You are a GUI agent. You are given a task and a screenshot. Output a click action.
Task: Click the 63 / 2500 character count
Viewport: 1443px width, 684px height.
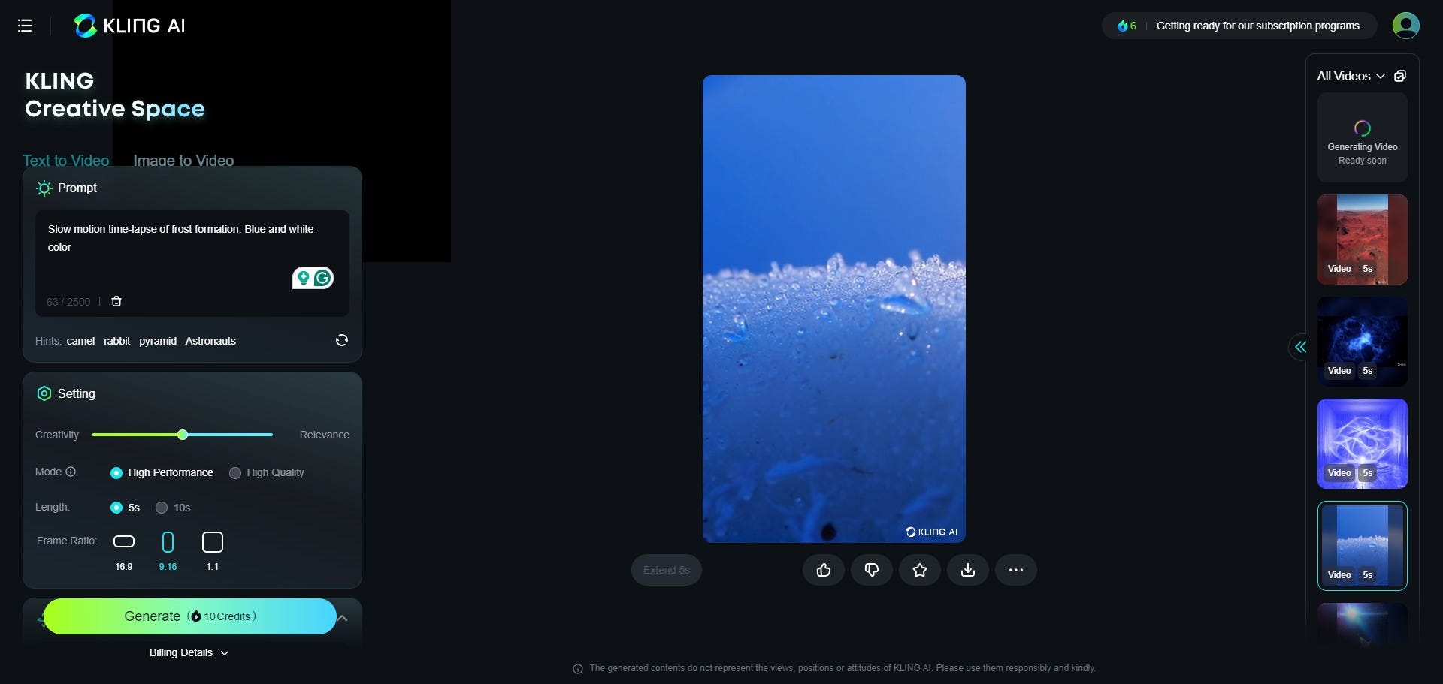pyautogui.click(x=68, y=302)
